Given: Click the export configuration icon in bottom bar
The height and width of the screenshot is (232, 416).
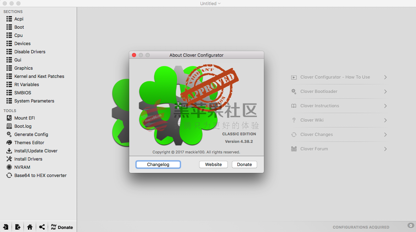Looking at the screenshot, I should [x=18, y=227].
